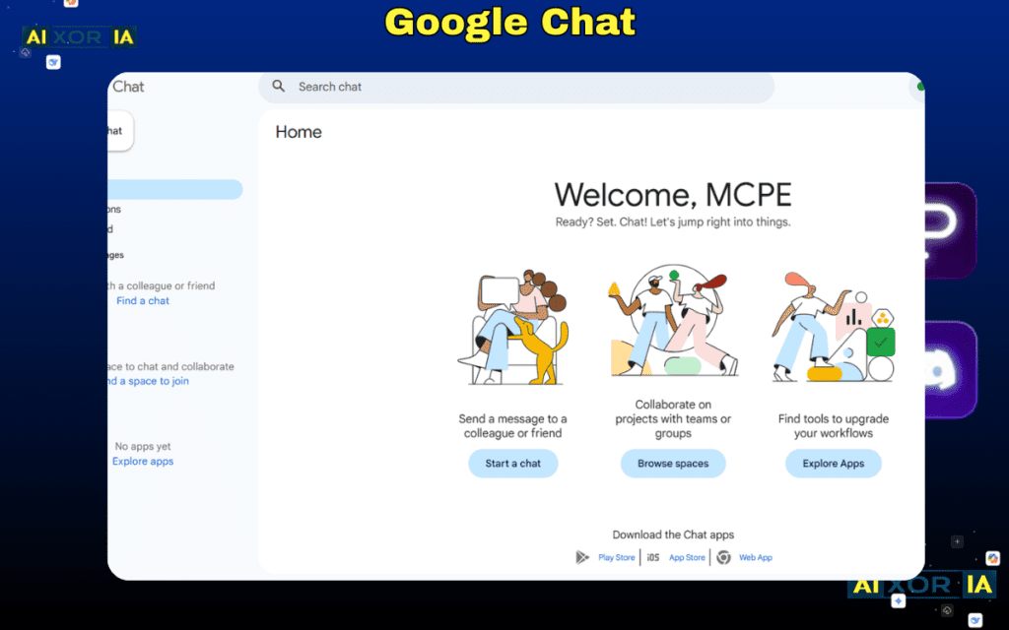Click the Explore Apps button for workflow tools

(833, 464)
